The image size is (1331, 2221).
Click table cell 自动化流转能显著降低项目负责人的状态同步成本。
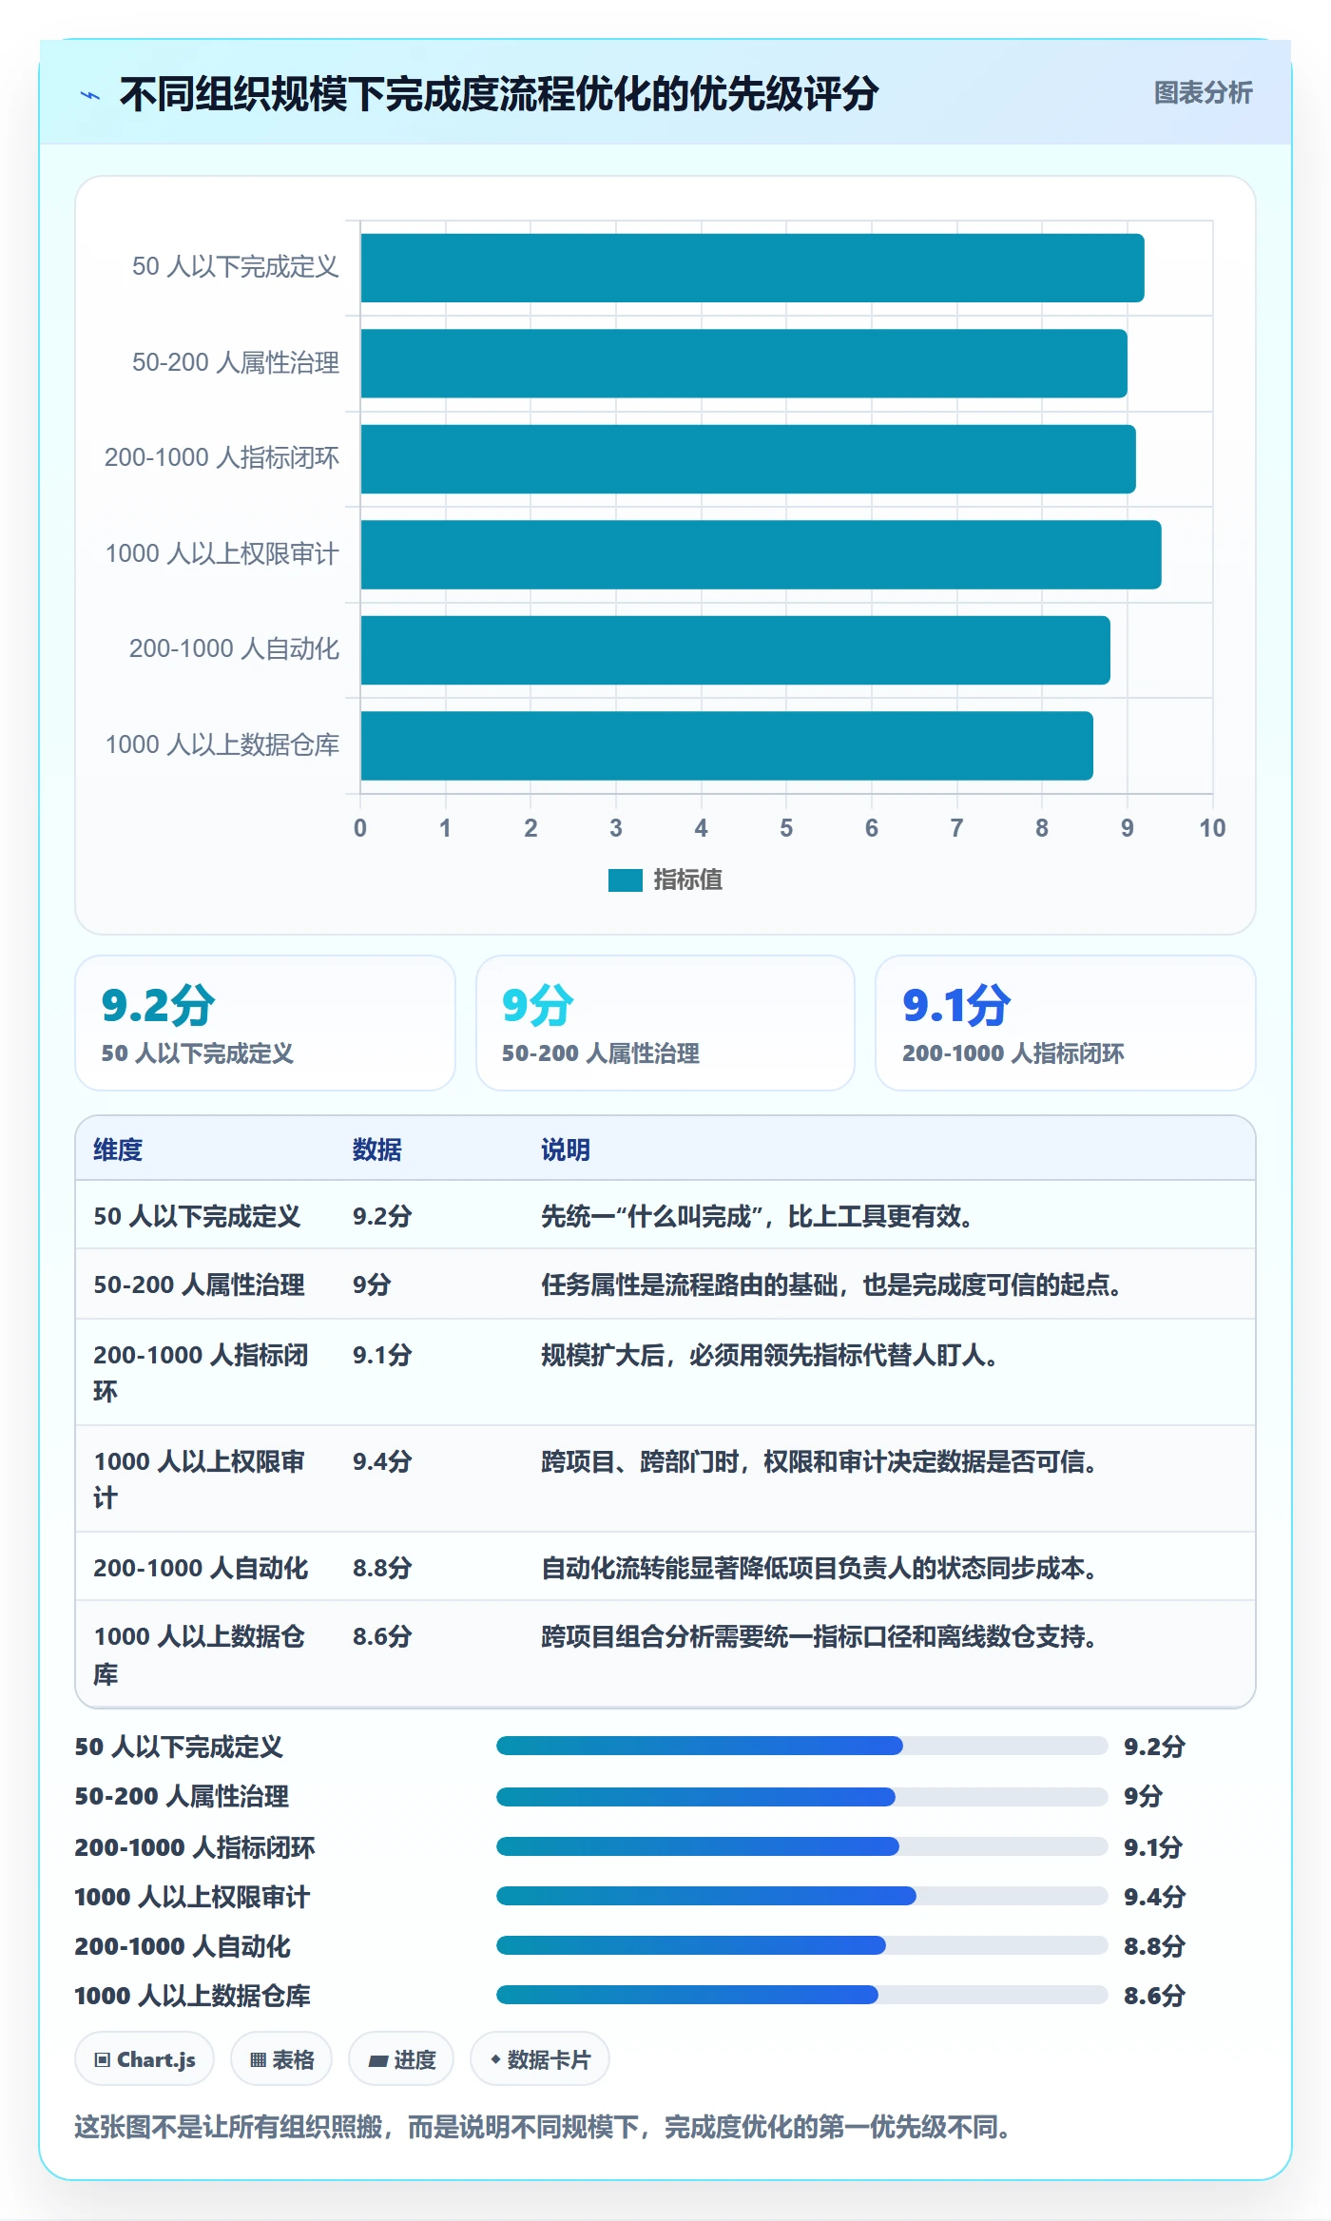click(x=819, y=1568)
